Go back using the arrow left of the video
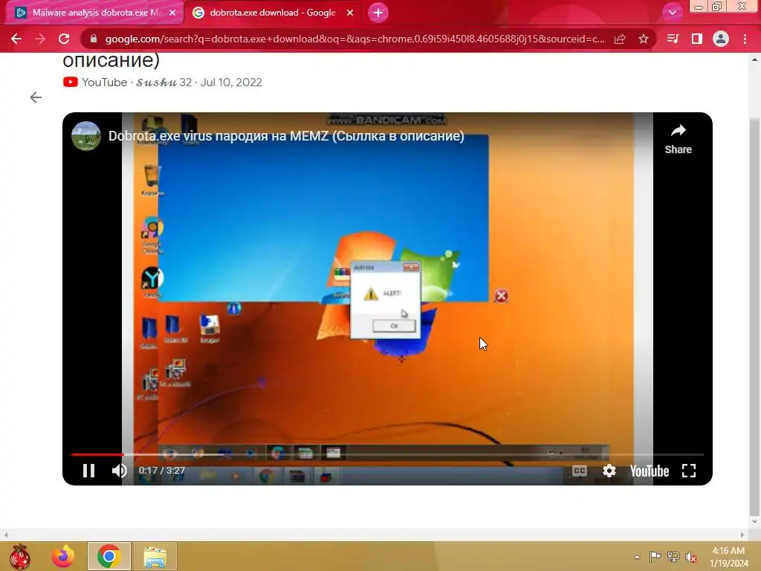Viewport: 761px width, 571px height. coord(36,97)
